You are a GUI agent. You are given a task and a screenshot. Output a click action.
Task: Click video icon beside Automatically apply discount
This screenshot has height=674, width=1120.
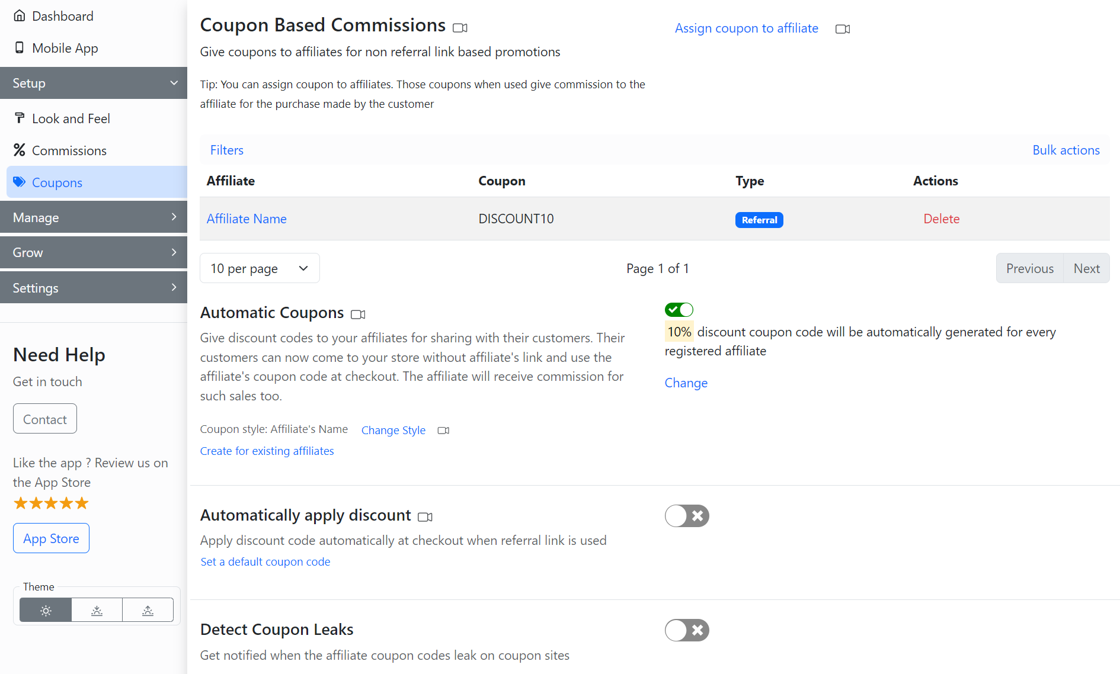[425, 517]
